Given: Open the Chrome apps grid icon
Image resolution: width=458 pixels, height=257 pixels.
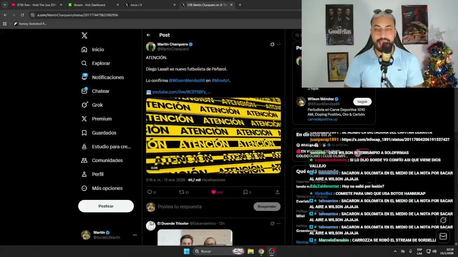Looking at the screenshot, I should (x=5, y=24).
